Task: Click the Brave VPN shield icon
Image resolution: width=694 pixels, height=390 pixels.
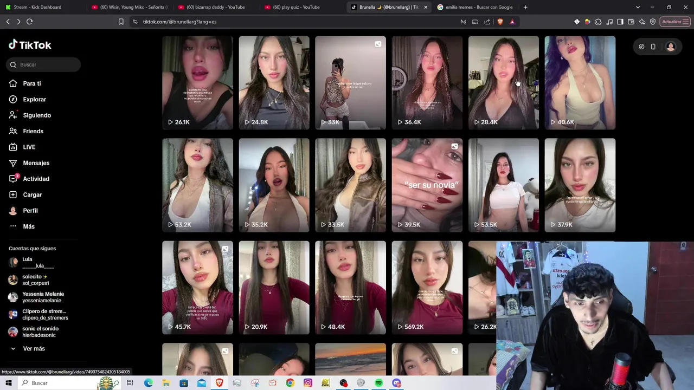Action: pos(653,22)
